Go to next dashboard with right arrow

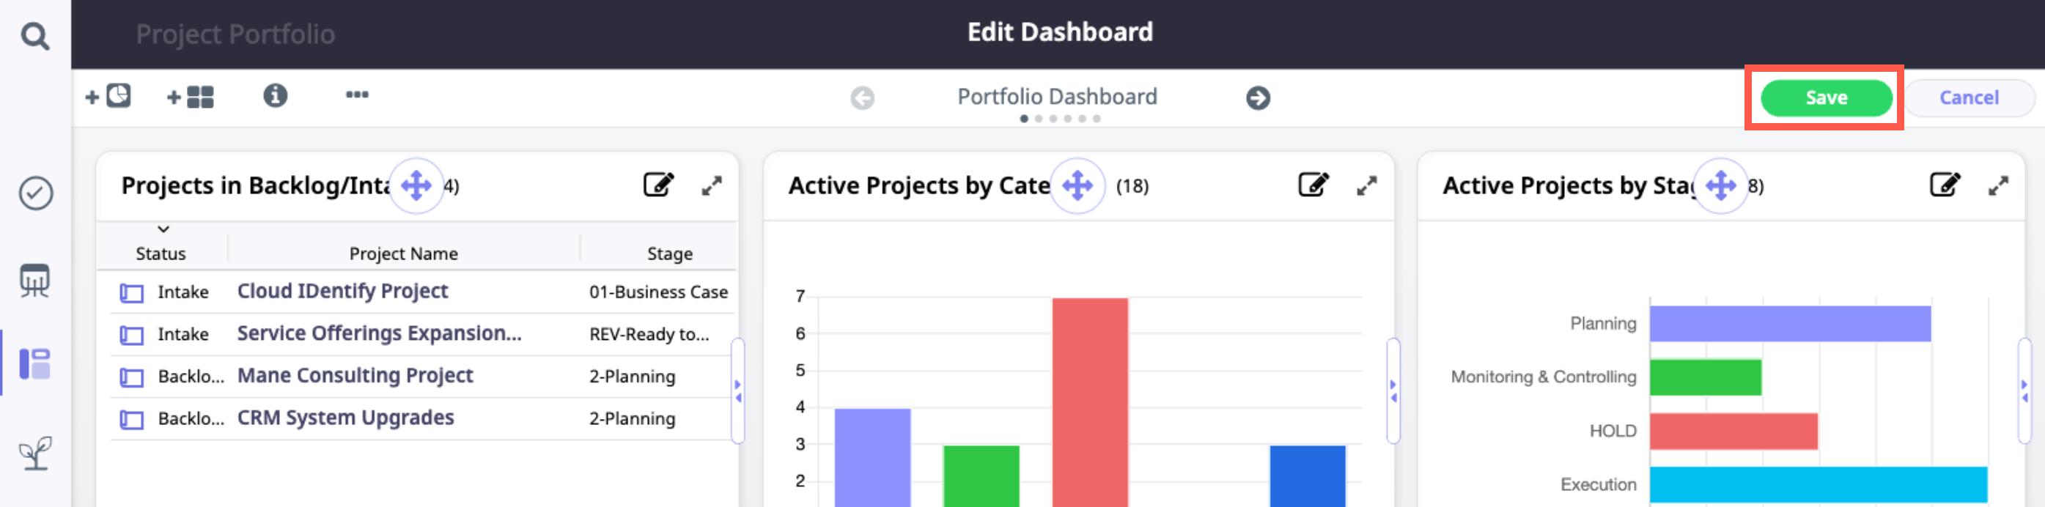tap(1258, 97)
